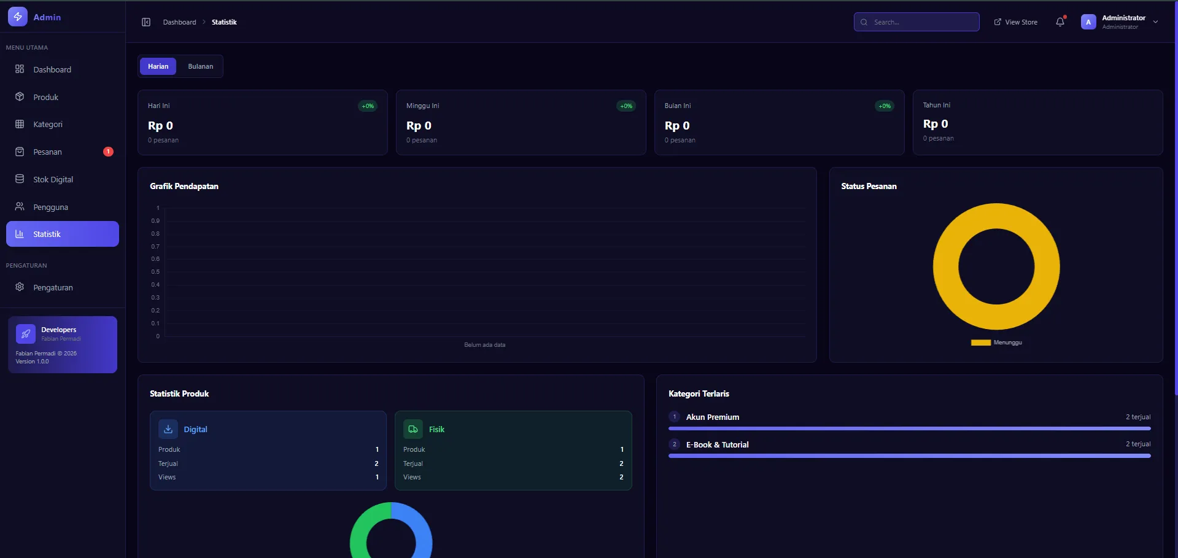
Task: Toggle the Menunggu legend in Status Pesanan
Action: [996, 343]
